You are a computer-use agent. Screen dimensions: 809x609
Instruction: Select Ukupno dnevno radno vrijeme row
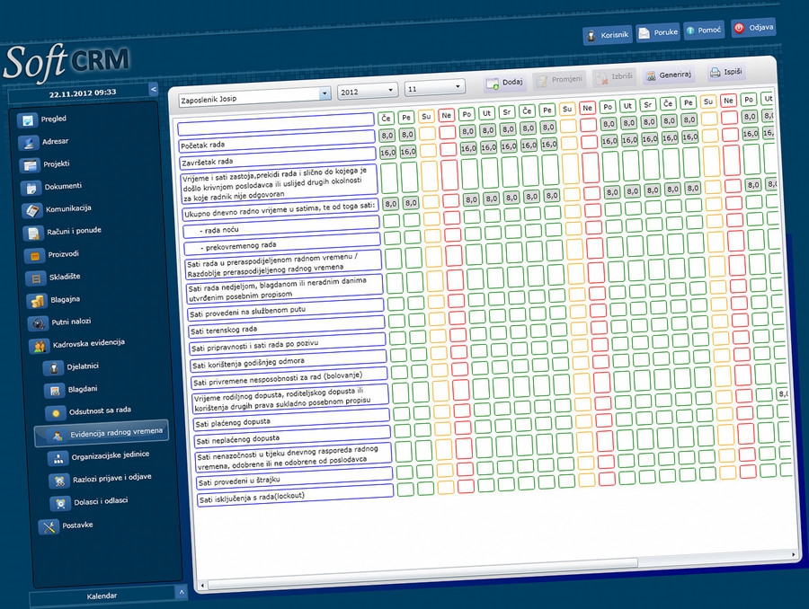tap(281, 209)
